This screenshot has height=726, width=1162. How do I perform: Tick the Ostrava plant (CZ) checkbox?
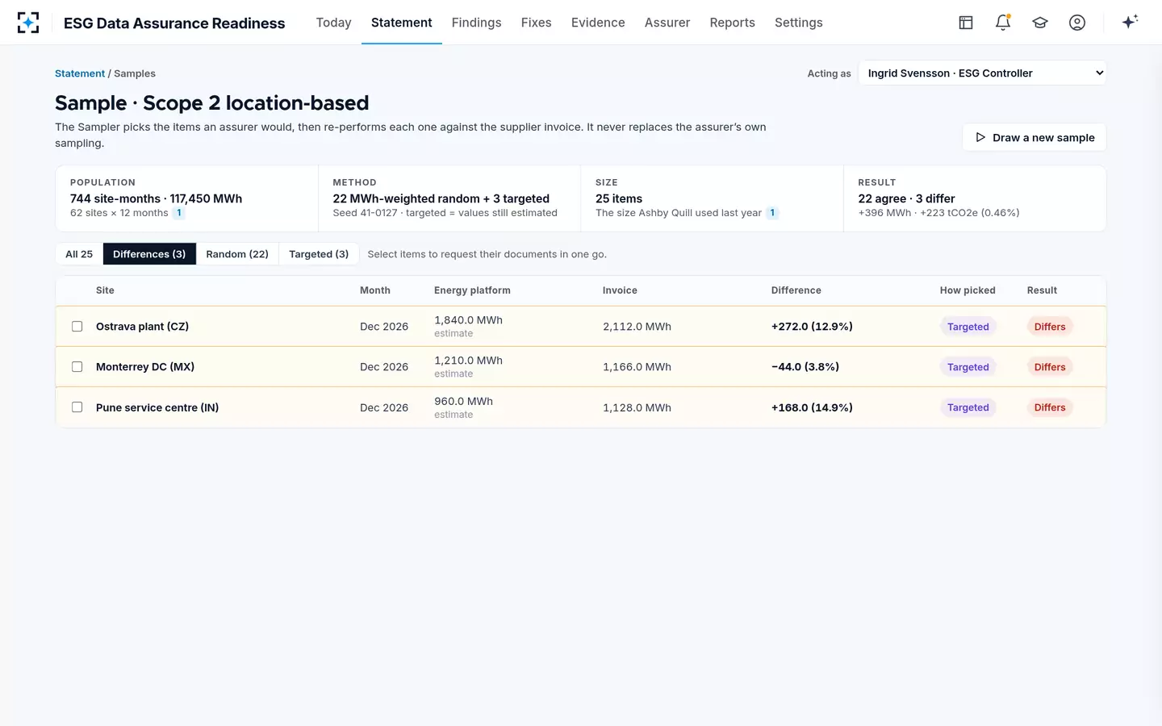(77, 327)
